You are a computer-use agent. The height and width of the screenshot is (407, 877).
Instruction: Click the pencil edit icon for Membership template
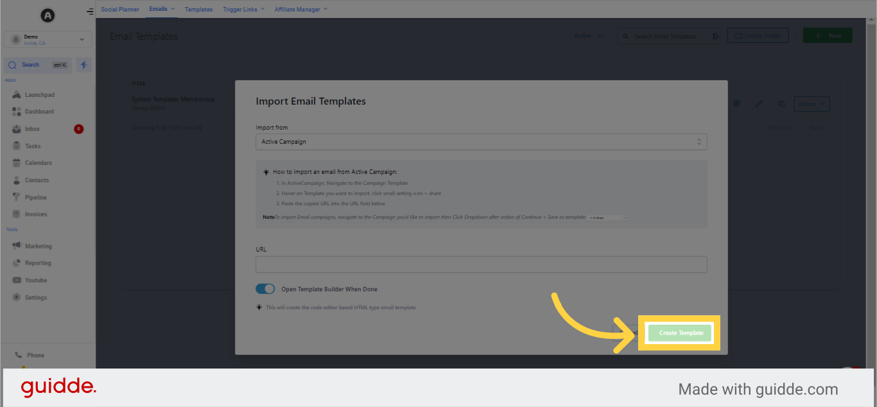tap(759, 103)
